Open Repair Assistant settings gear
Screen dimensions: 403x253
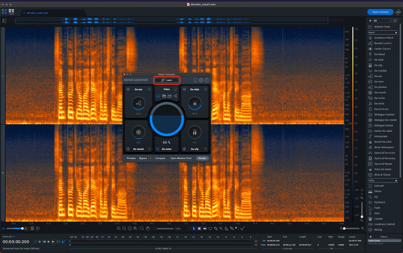(x=201, y=80)
